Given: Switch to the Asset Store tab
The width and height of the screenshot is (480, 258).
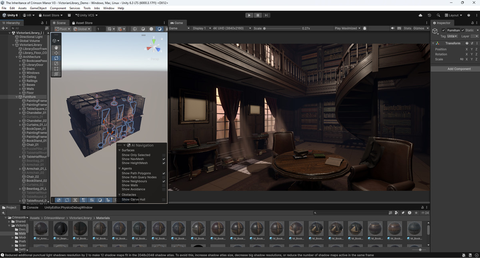Looking at the screenshot, I should (x=82, y=23).
